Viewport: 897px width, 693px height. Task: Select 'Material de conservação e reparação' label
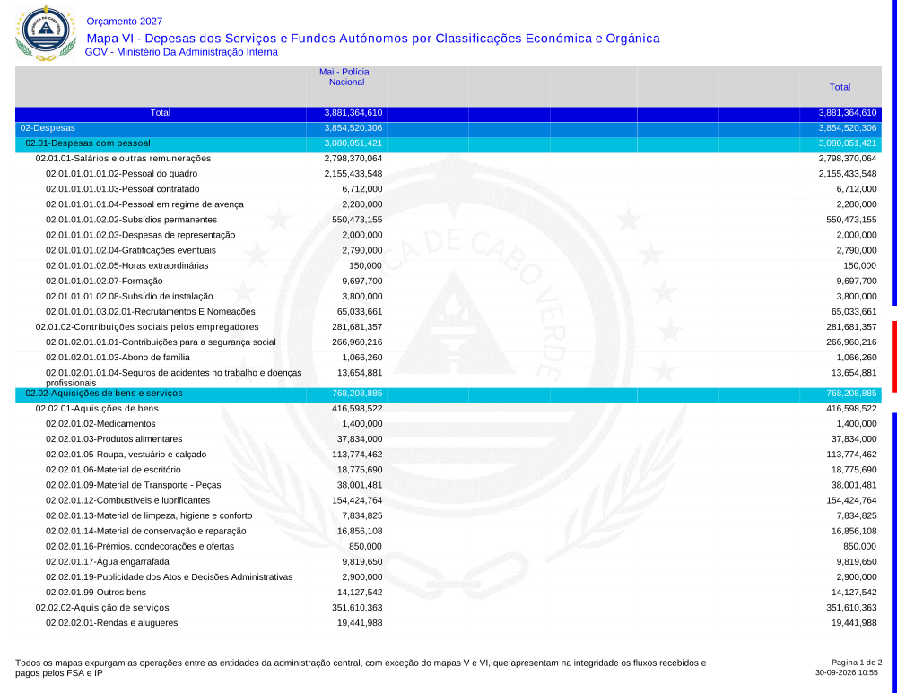point(146,532)
